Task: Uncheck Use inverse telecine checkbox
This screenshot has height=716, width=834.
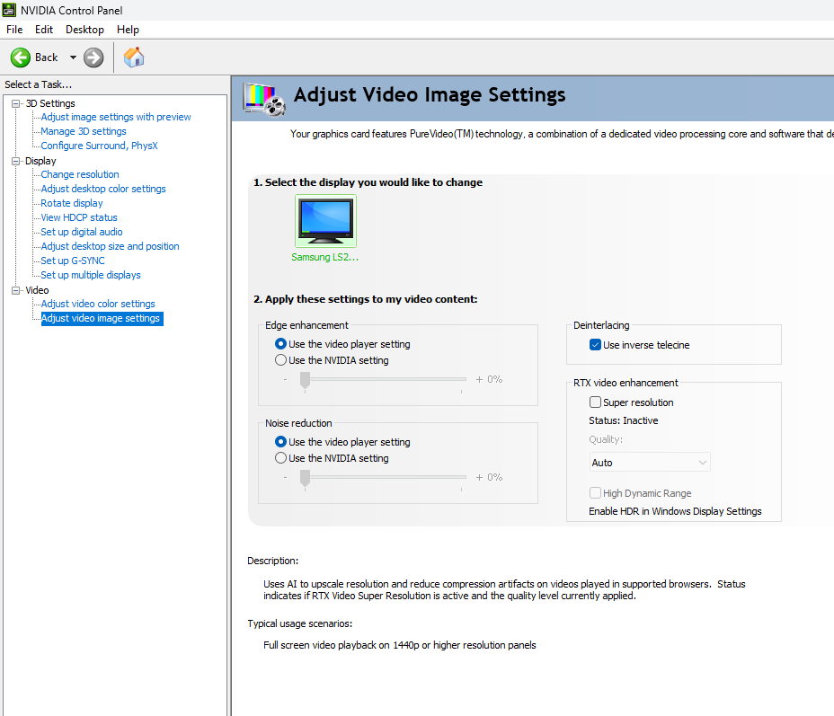Action: tap(595, 345)
